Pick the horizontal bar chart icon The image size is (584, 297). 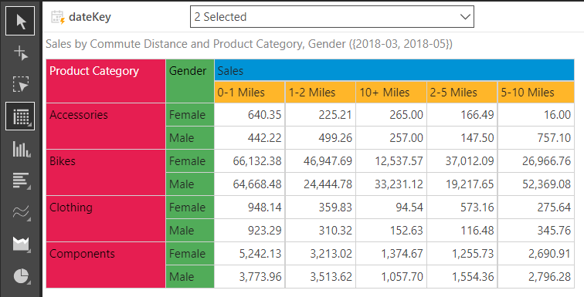click(20, 181)
